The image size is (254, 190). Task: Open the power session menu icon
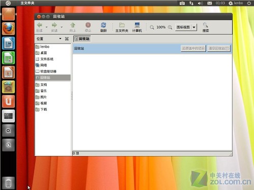click(x=249, y=3)
